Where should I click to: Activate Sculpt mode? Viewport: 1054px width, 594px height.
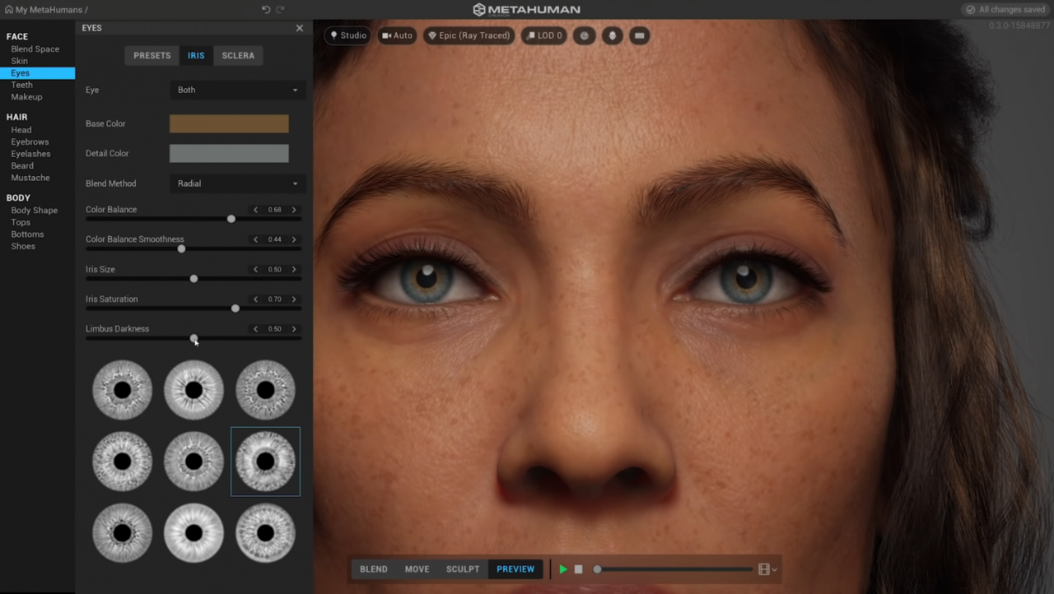[463, 569]
